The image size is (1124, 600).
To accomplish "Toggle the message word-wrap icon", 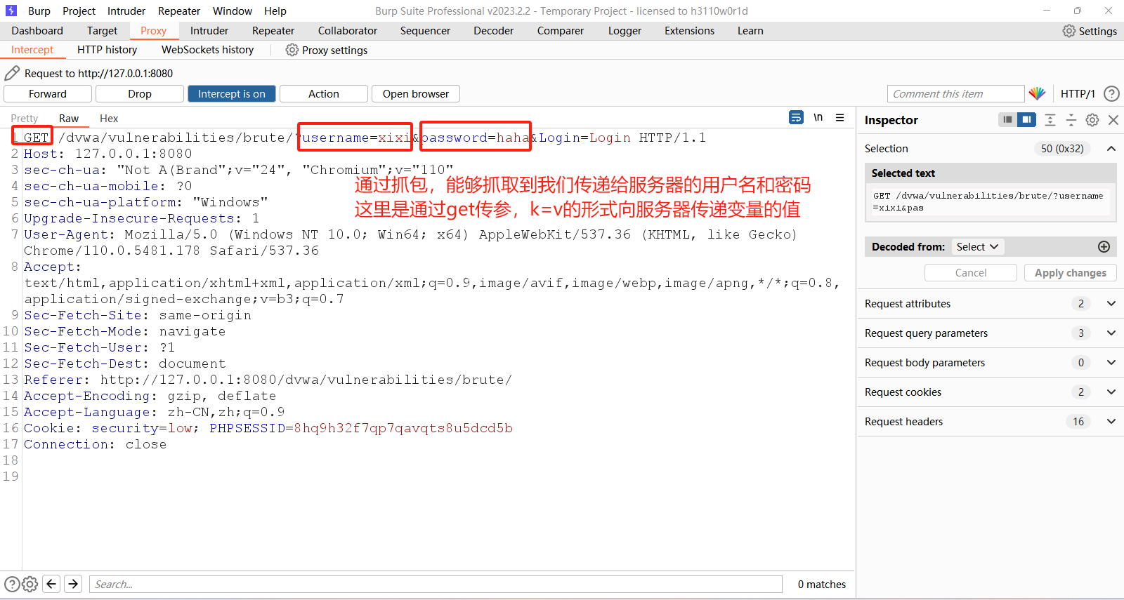I will (796, 118).
